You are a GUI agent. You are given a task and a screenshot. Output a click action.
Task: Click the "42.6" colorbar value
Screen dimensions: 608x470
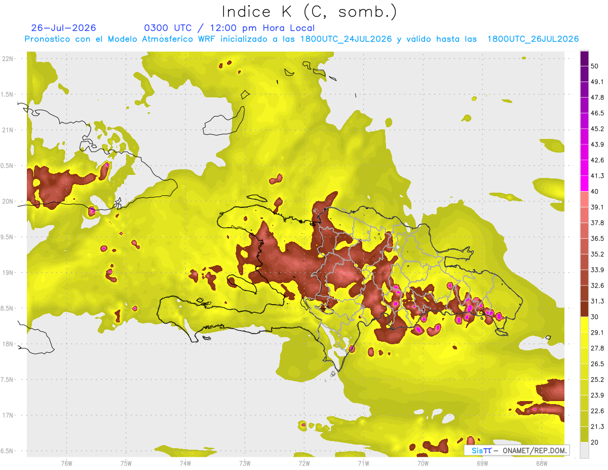point(597,160)
